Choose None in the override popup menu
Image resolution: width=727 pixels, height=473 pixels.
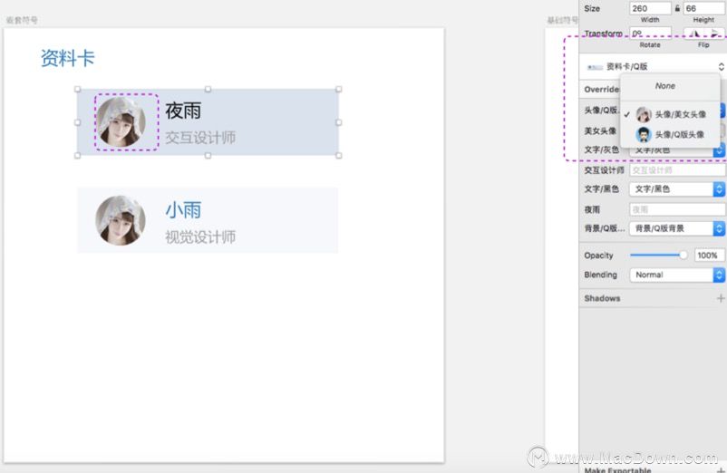(664, 86)
